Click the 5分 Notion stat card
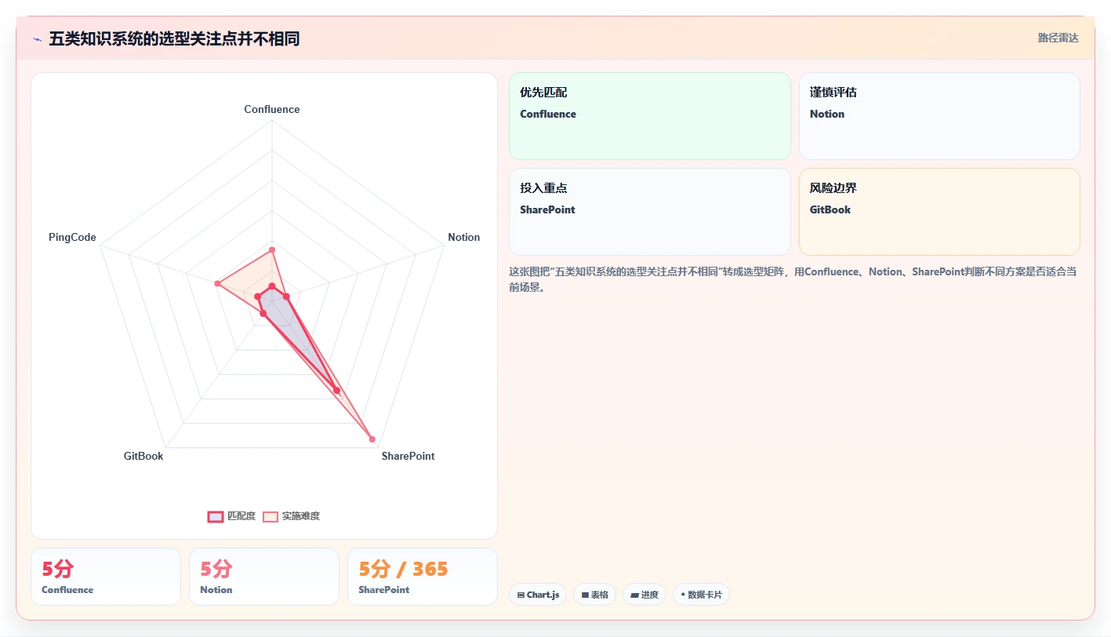Viewport: 1111px width, 637px height. coord(264,577)
